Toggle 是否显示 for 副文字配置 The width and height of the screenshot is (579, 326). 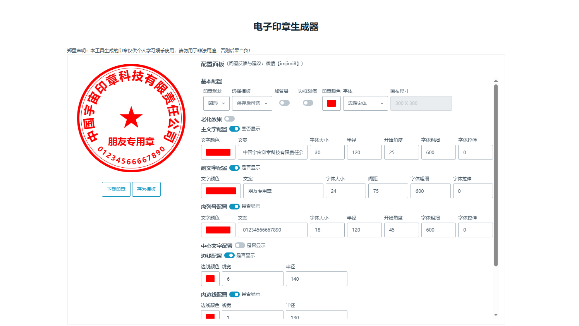tap(235, 168)
